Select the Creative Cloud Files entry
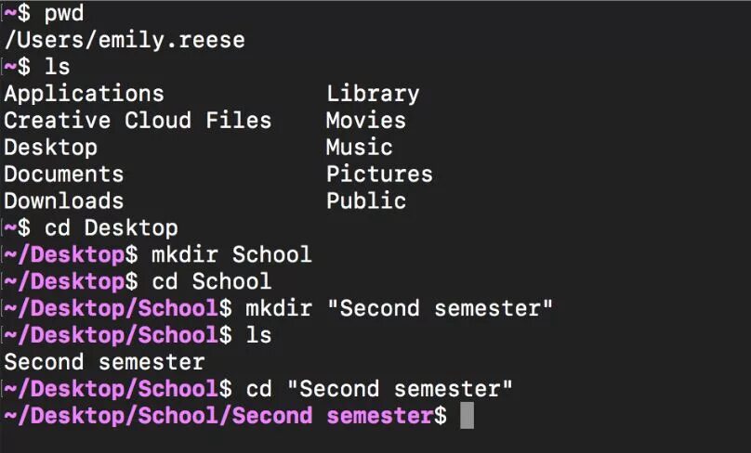 [x=138, y=121]
